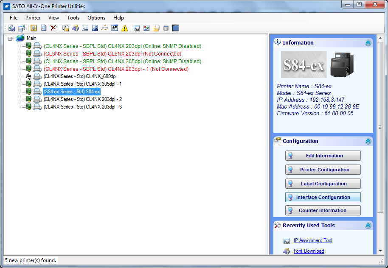Open the Tools menu

point(73,18)
